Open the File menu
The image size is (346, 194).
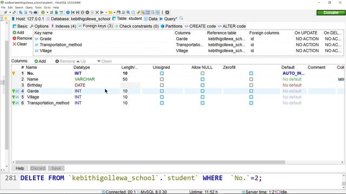[x=3, y=8]
